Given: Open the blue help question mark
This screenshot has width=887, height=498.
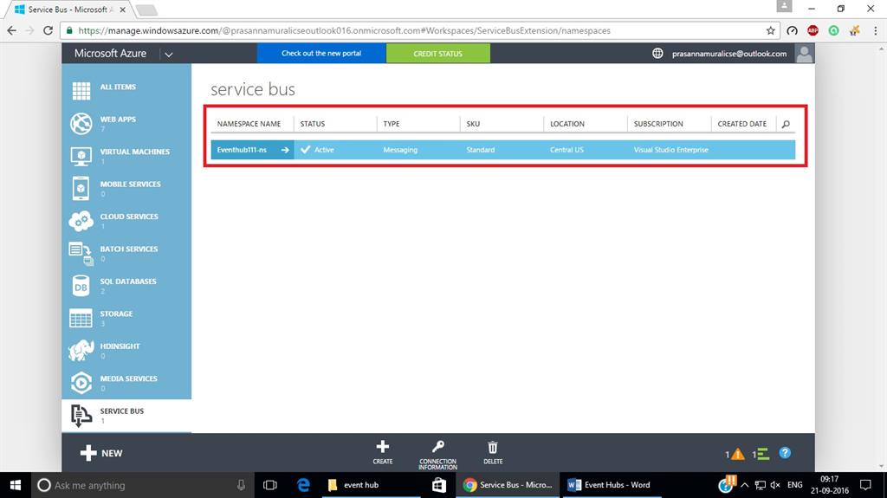Looking at the screenshot, I should click(x=785, y=453).
